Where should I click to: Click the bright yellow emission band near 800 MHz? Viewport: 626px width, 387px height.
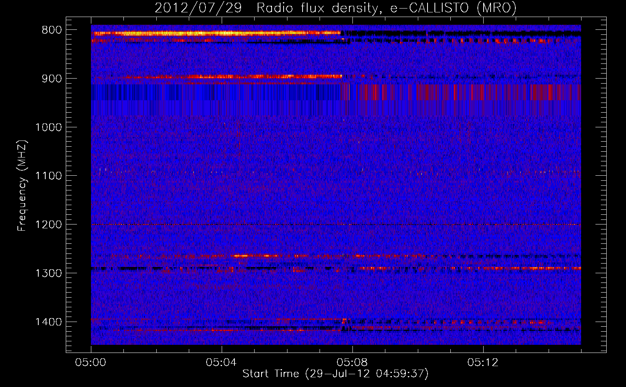216,33
